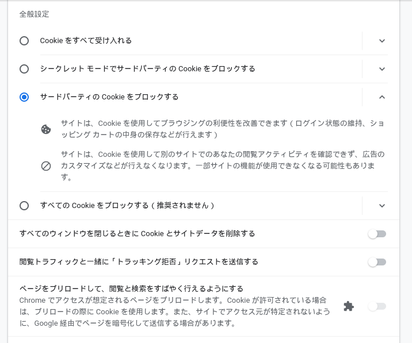Select the "すべての Cookie をブロックする" radio button
412x343 pixels.
24,206
